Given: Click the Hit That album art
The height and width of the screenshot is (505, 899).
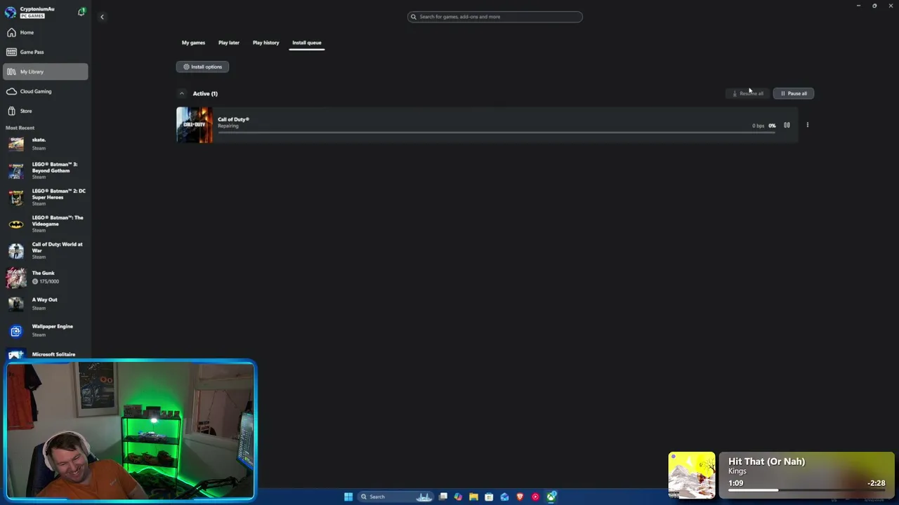Looking at the screenshot, I should (x=692, y=475).
